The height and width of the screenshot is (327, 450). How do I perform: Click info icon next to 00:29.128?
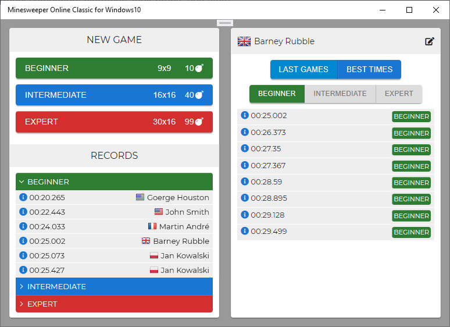point(245,215)
